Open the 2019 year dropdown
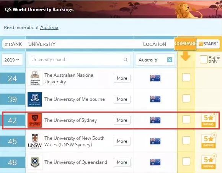This screenshot has height=173, width=222. [12, 60]
